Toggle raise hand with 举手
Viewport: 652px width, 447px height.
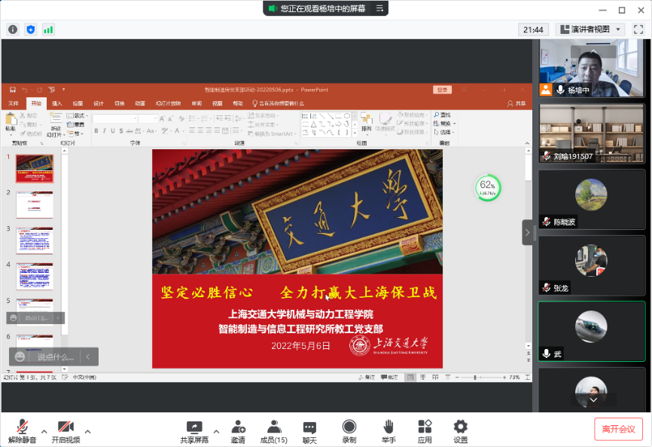coord(388,431)
